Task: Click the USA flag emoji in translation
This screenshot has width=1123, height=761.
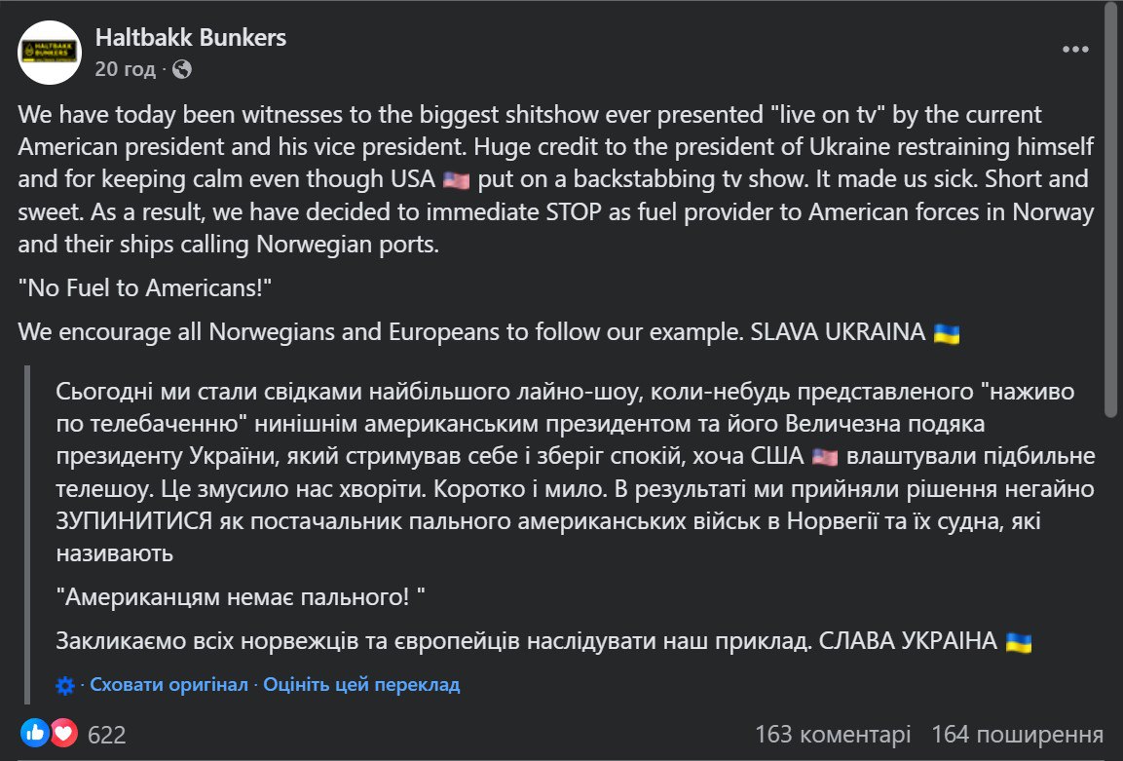Action: (x=825, y=457)
